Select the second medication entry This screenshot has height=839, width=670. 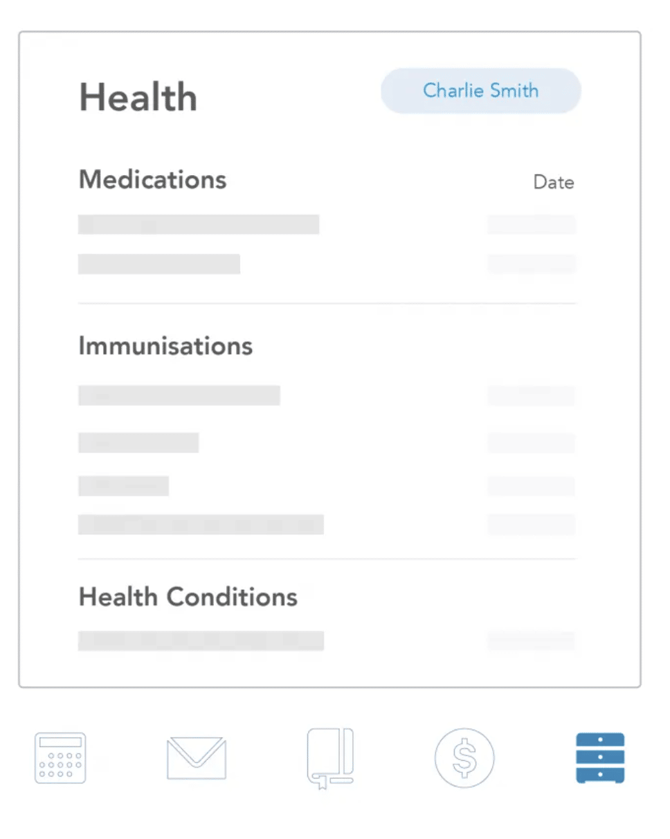click(159, 264)
